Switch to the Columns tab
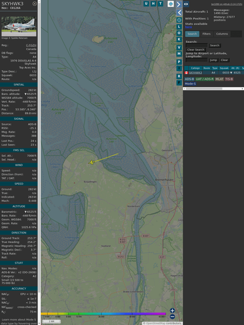The image size is (244, 325). click(x=222, y=34)
